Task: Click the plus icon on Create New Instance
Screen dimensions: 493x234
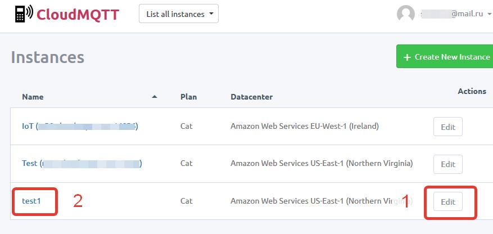Action: click(x=407, y=57)
